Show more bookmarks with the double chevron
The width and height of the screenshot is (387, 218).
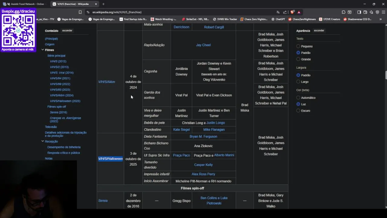tap(380, 19)
